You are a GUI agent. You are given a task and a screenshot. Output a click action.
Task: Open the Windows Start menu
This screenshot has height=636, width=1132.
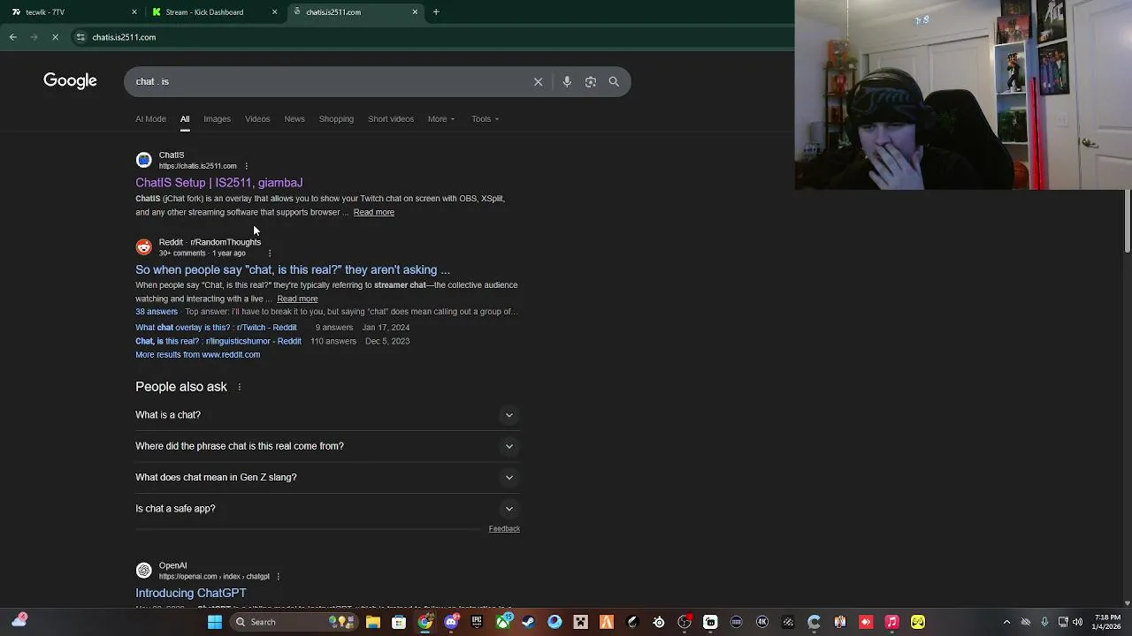click(214, 622)
